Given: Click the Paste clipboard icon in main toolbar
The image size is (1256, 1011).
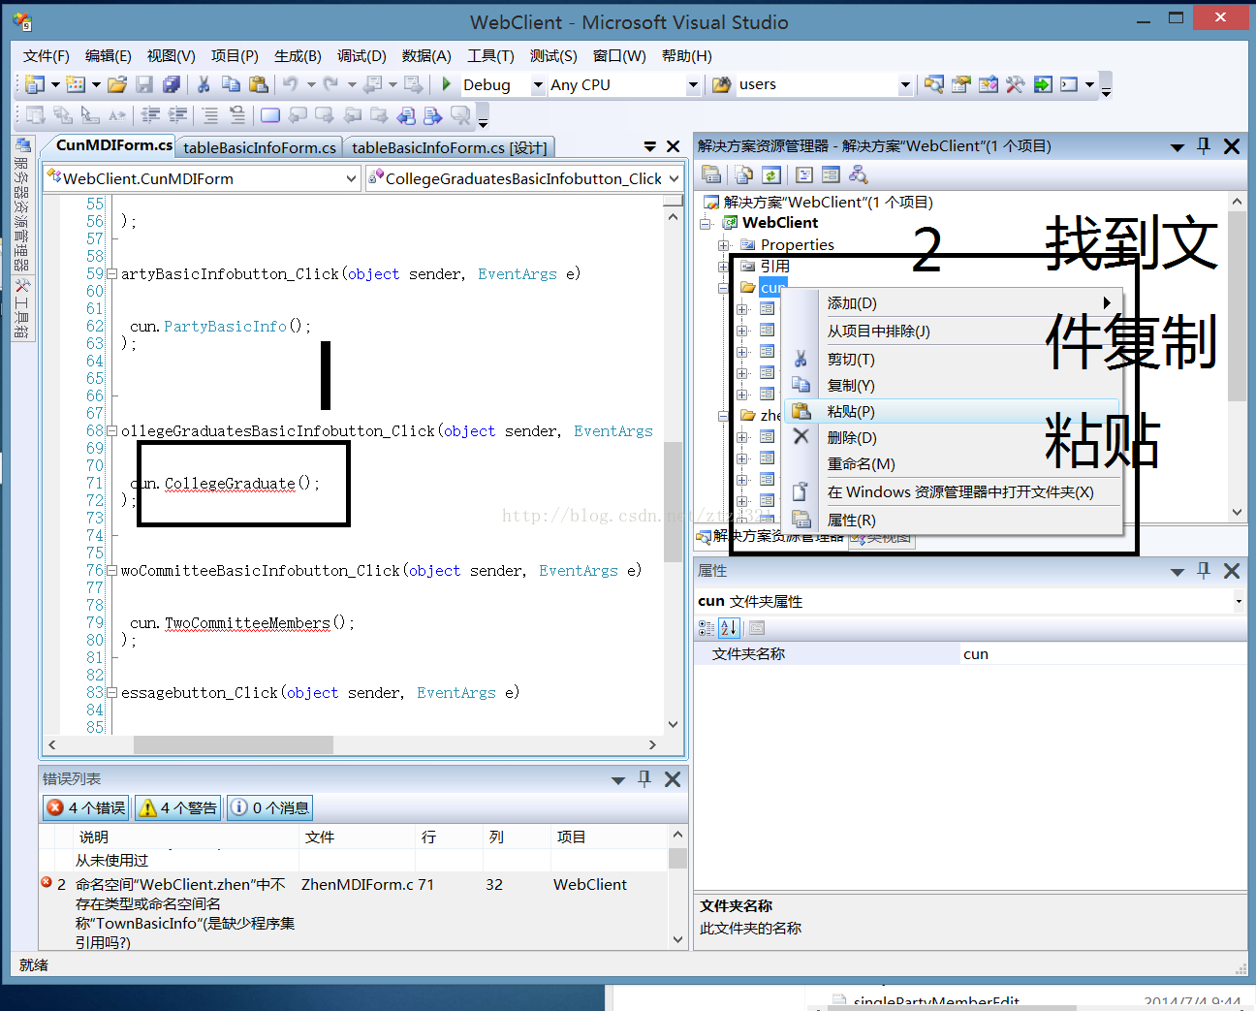Looking at the screenshot, I should [x=258, y=84].
